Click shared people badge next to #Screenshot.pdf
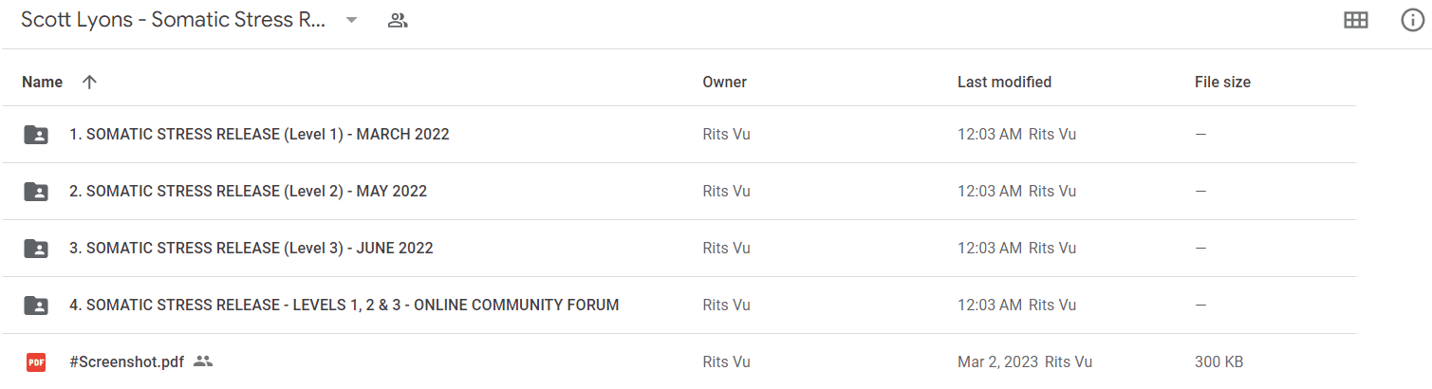The image size is (1432, 389). point(203,361)
